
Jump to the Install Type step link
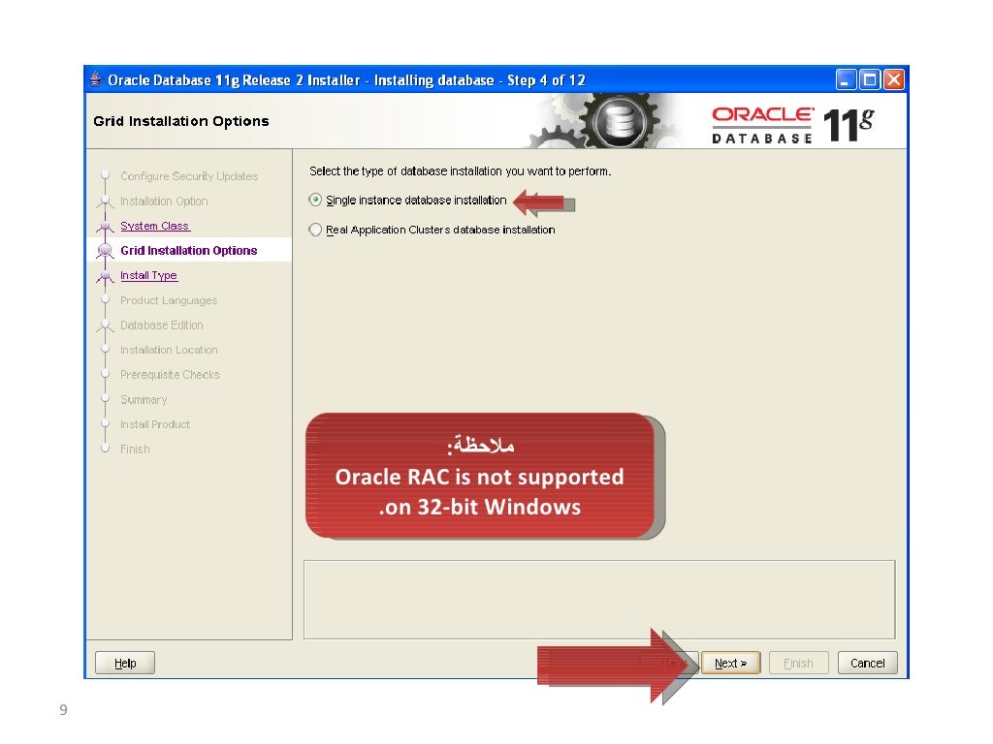[x=148, y=276]
